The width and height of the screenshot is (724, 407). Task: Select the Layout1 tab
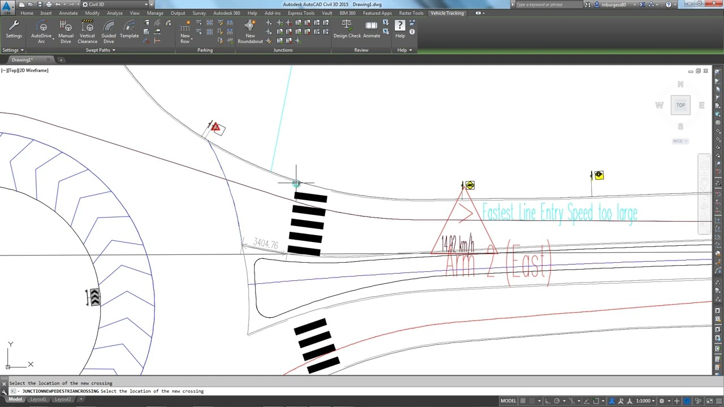(38, 399)
